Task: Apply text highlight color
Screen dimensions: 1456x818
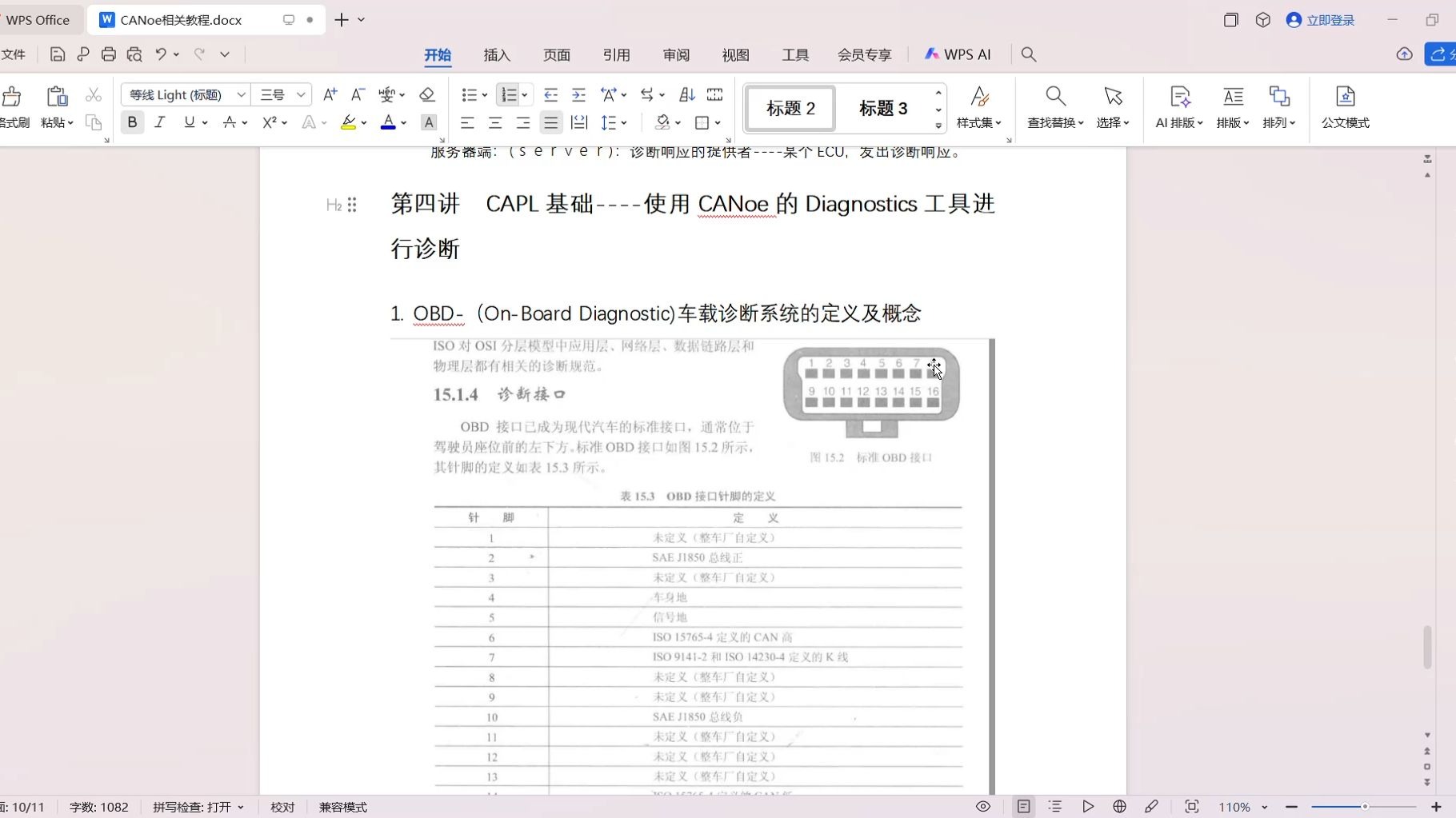Action: tap(349, 122)
